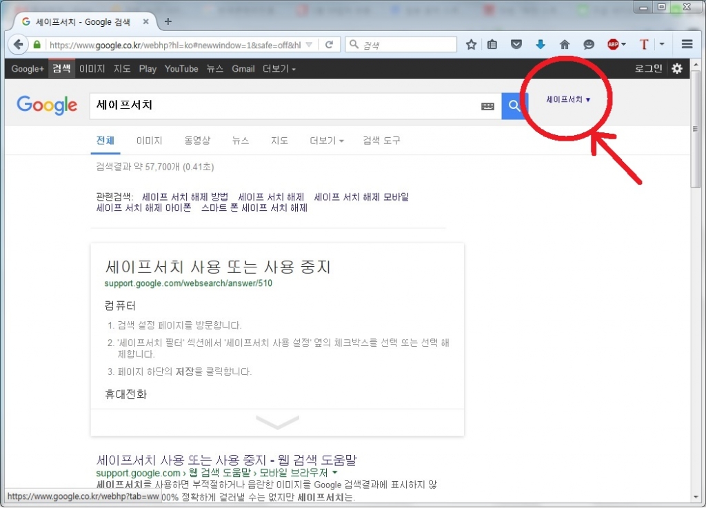Open the Firefox hamburger menu

pyautogui.click(x=687, y=43)
